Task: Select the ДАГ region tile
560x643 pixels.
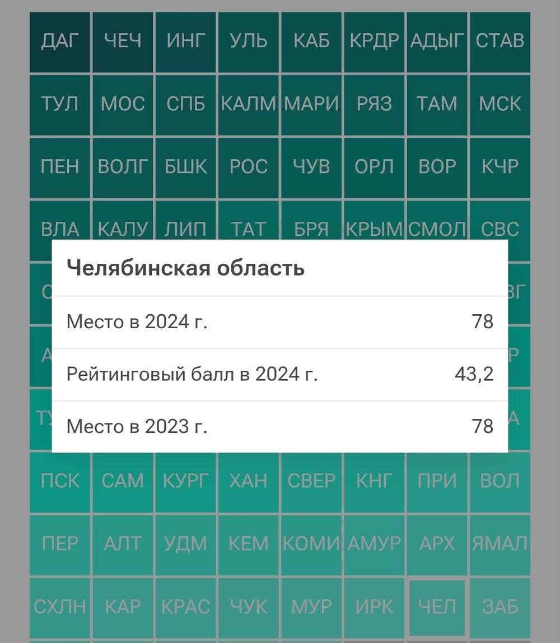Action: point(60,41)
